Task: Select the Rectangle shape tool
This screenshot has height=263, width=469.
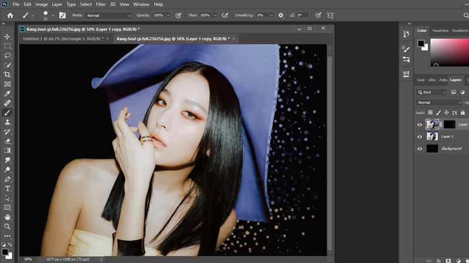Action: 7,207
